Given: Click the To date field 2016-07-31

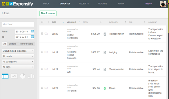Looking at the screenshot, I should (25, 37).
